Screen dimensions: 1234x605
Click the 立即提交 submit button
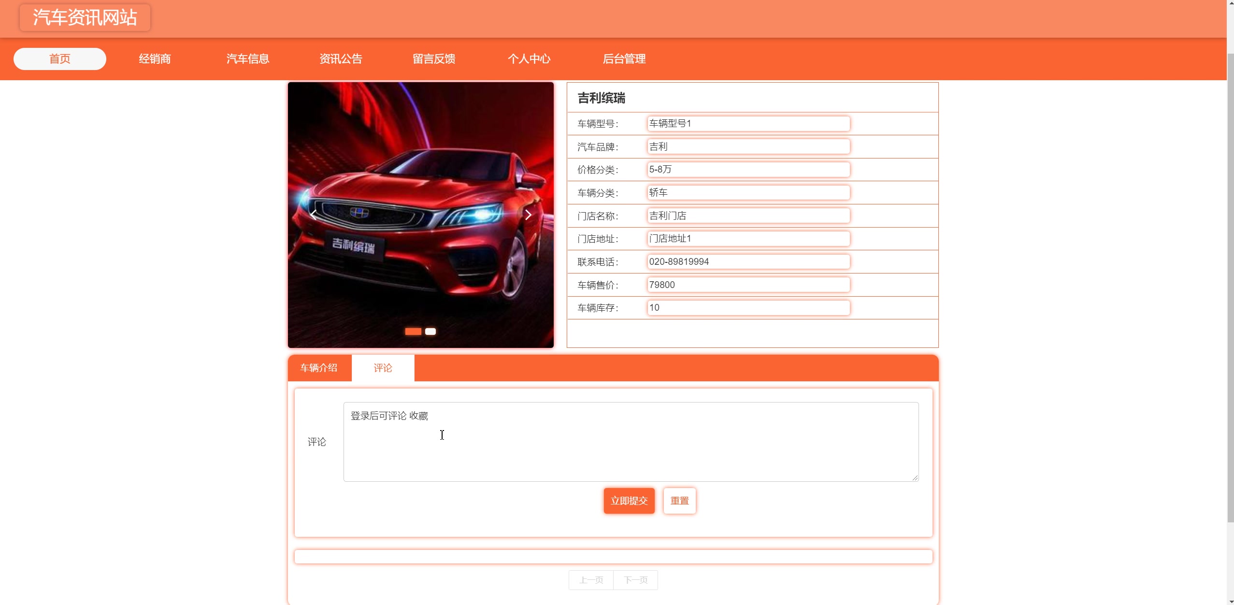[x=629, y=501]
